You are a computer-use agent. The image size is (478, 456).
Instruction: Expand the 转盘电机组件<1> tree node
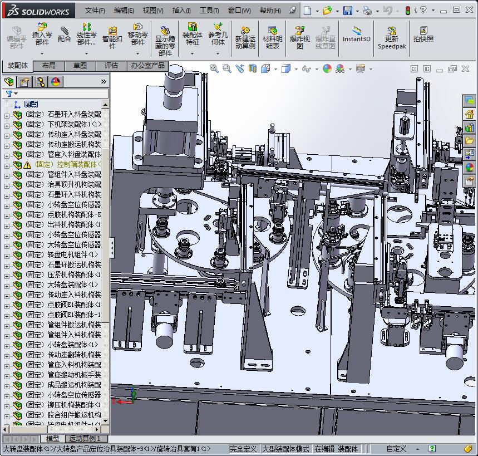(x=7, y=254)
